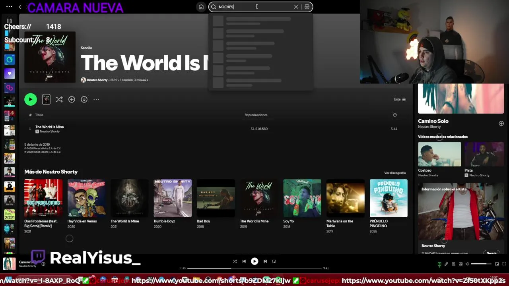Open more options three-dot menu
Viewport: 509px width, 286px height.
coord(96,99)
